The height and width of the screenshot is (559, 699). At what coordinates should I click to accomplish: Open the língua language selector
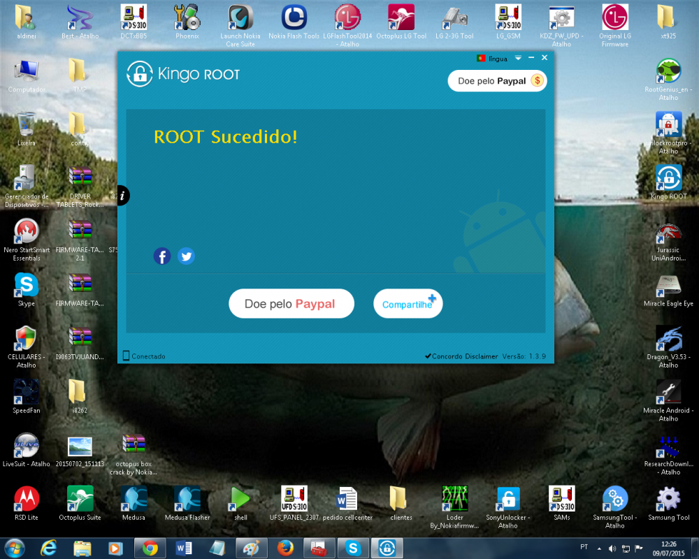[492, 59]
